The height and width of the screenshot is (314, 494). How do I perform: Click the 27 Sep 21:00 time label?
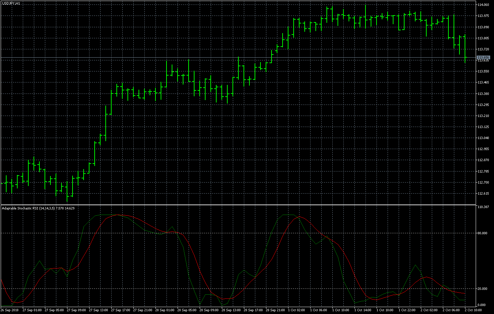click(143, 310)
